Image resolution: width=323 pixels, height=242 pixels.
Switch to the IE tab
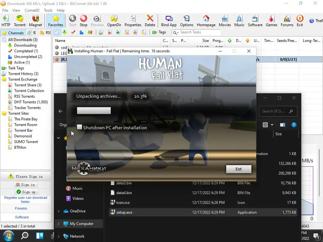click(32, 33)
